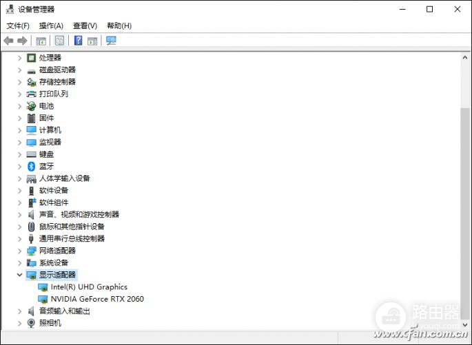Image resolution: width=472 pixels, height=345 pixels.
Task: Click the 音频输入和输出 speaker icon
Action: pos(31,311)
